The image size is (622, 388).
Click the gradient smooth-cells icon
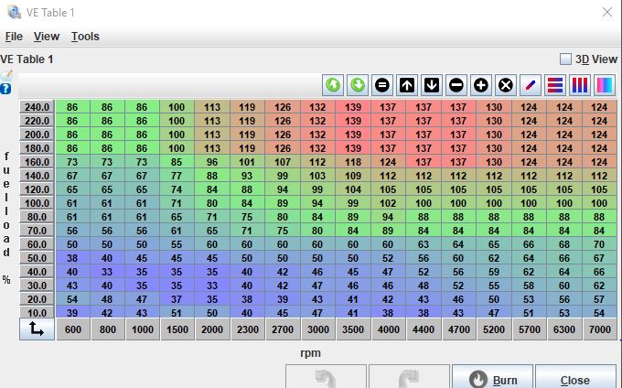tap(605, 85)
